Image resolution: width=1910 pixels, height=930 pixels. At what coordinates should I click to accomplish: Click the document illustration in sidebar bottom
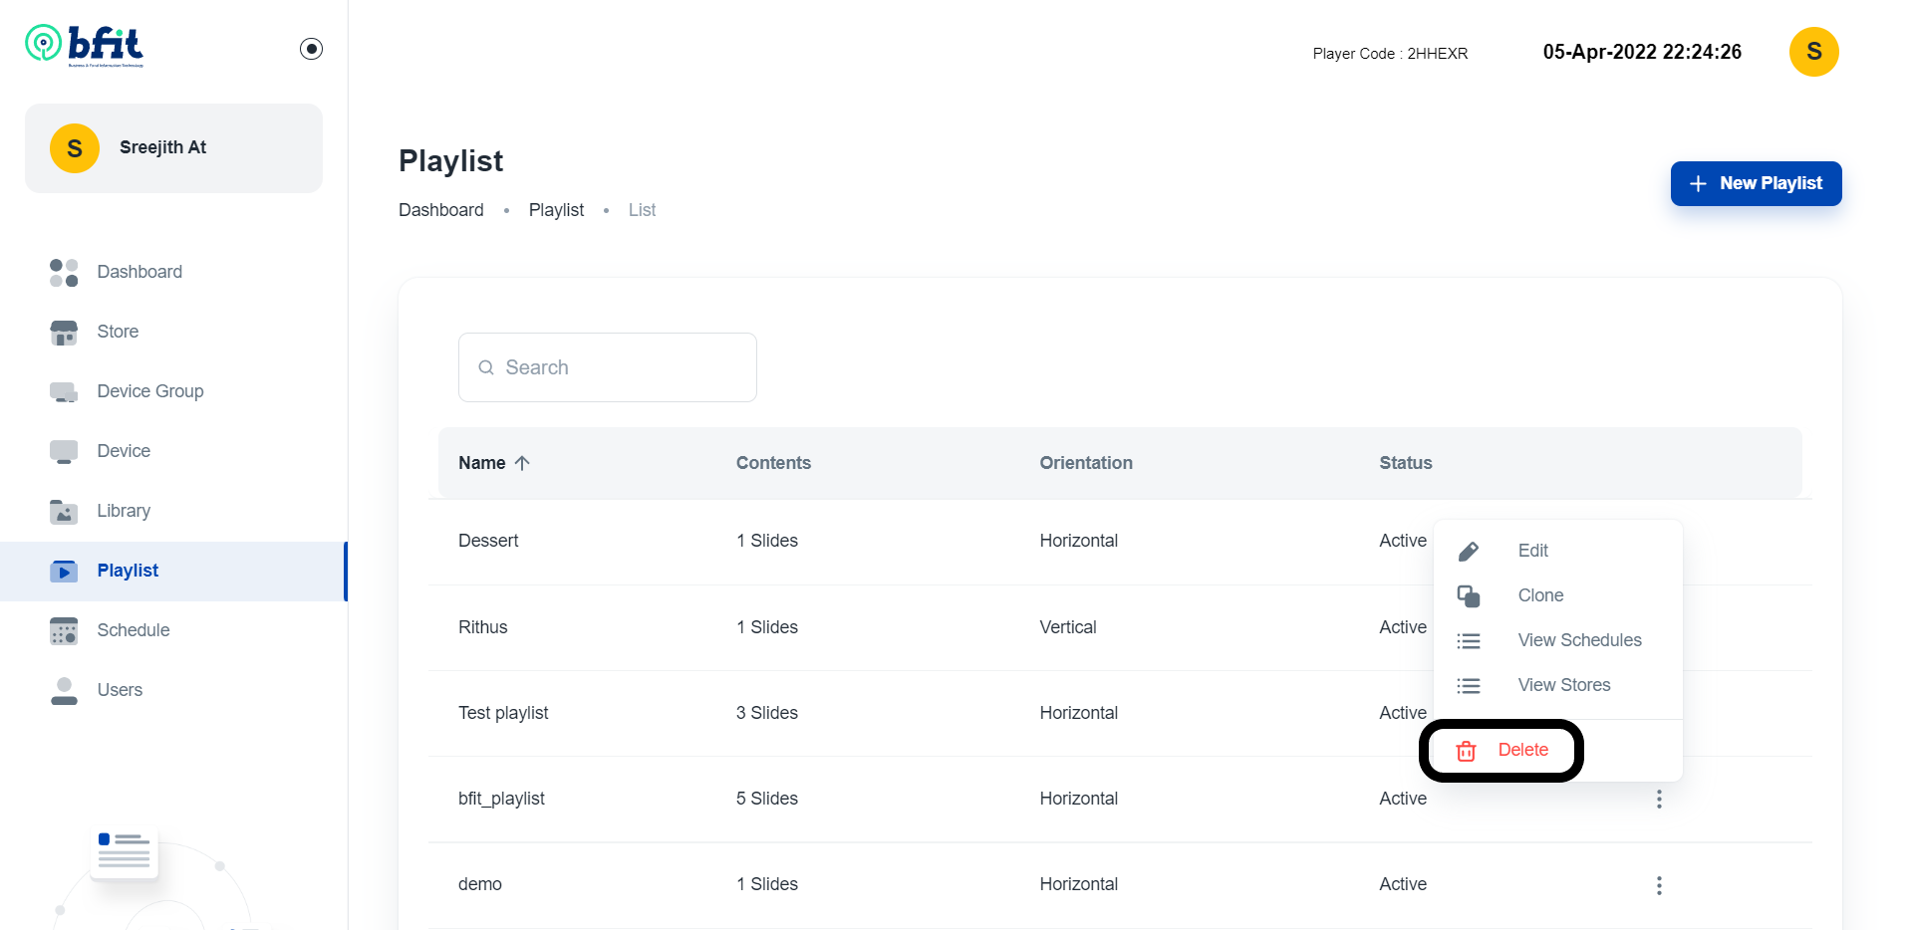click(x=125, y=852)
